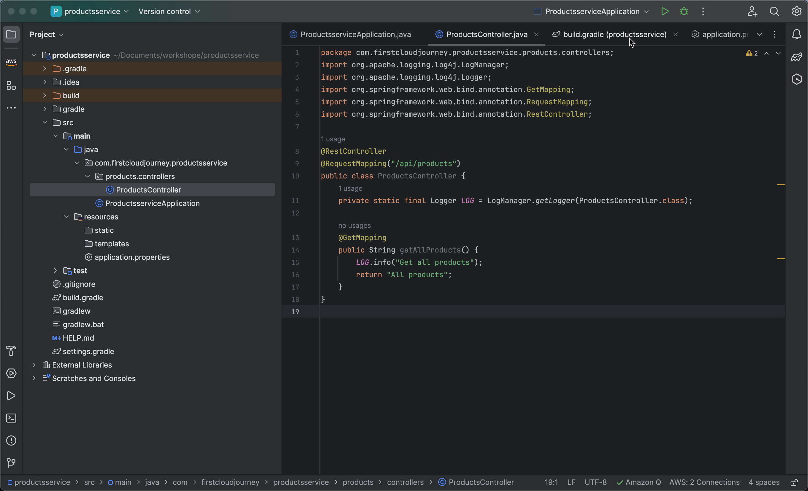Click the ProductsController breadcrumb in navigation bar
This screenshot has width=808, height=491.
pos(476,483)
